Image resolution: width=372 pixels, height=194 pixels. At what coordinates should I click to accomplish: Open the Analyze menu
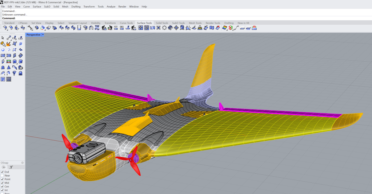click(111, 7)
